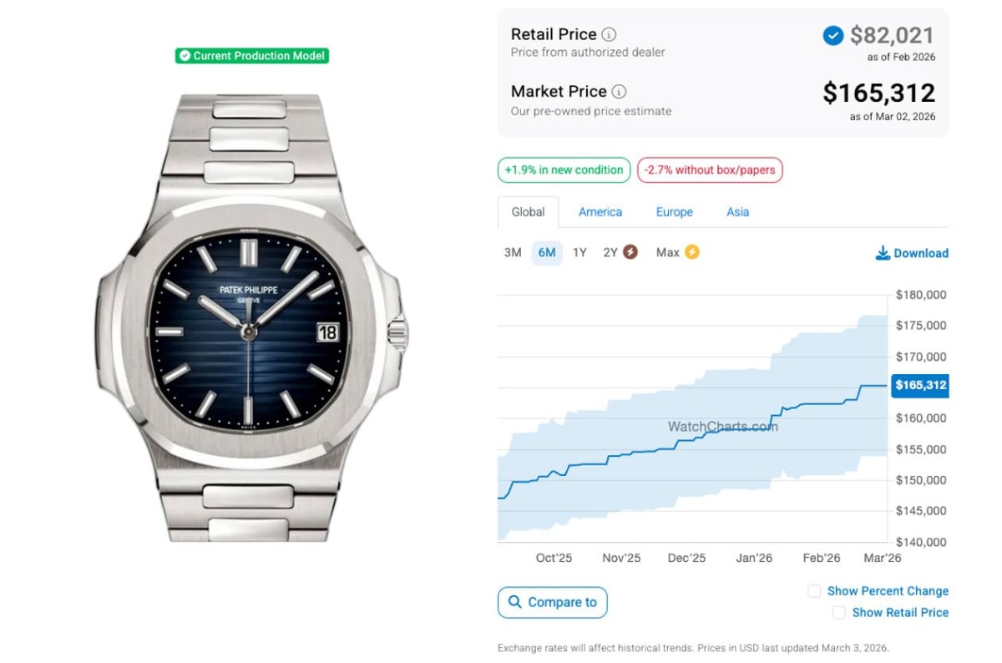Click the 2Y premium lightning icon
The width and height of the screenshot is (1002, 663).
point(630,252)
